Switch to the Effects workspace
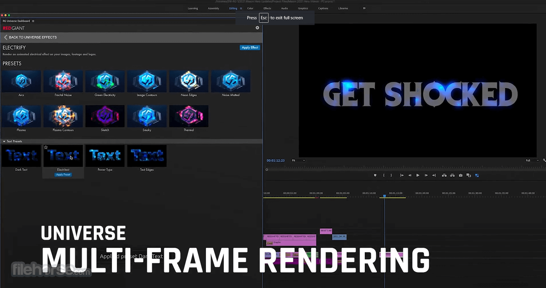The image size is (546, 288). (x=268, y=8)
